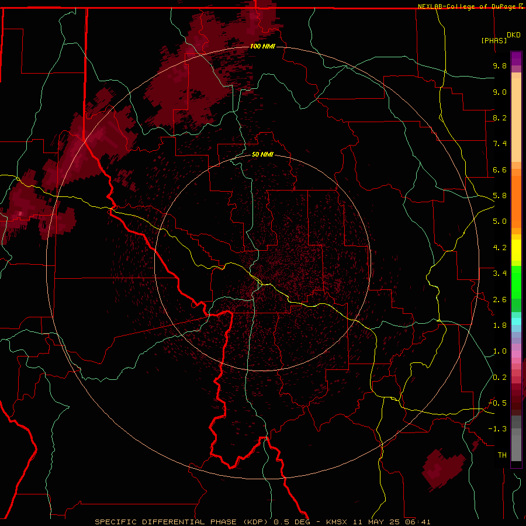
Task: Click the 50 NMI range ring label
Action: click(262, 155)
